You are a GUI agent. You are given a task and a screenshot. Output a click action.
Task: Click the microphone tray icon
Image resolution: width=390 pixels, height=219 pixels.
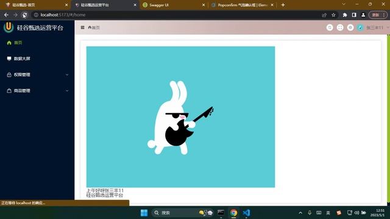[310, 213]
